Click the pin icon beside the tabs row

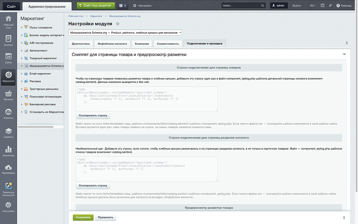click(x=346, y=43)
